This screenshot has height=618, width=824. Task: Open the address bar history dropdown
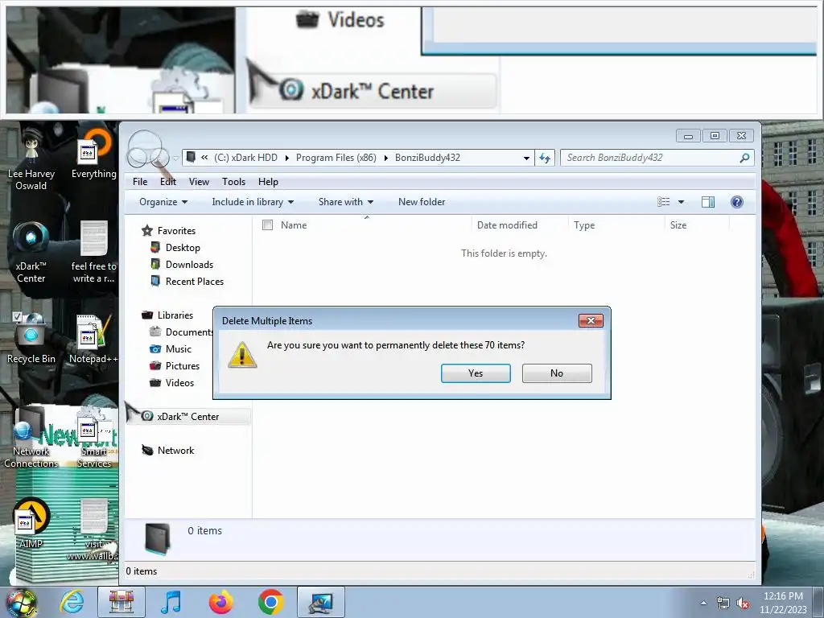pyautogui.click(x=526, y=159)
